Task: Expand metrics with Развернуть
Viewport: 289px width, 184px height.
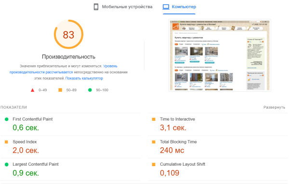Action: coord(274,107)
